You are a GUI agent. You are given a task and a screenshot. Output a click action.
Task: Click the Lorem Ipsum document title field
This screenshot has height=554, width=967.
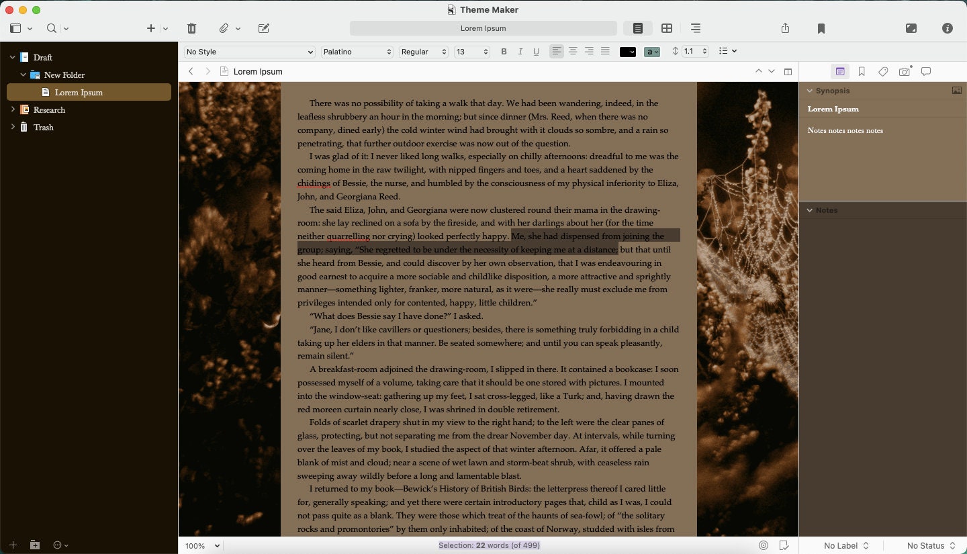click(483, 28)
